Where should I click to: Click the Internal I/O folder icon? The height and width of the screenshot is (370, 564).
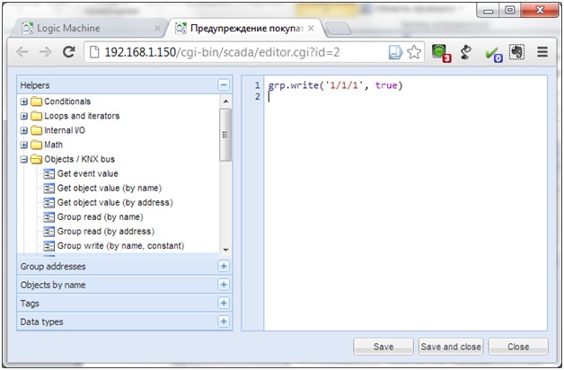point(36,130)
